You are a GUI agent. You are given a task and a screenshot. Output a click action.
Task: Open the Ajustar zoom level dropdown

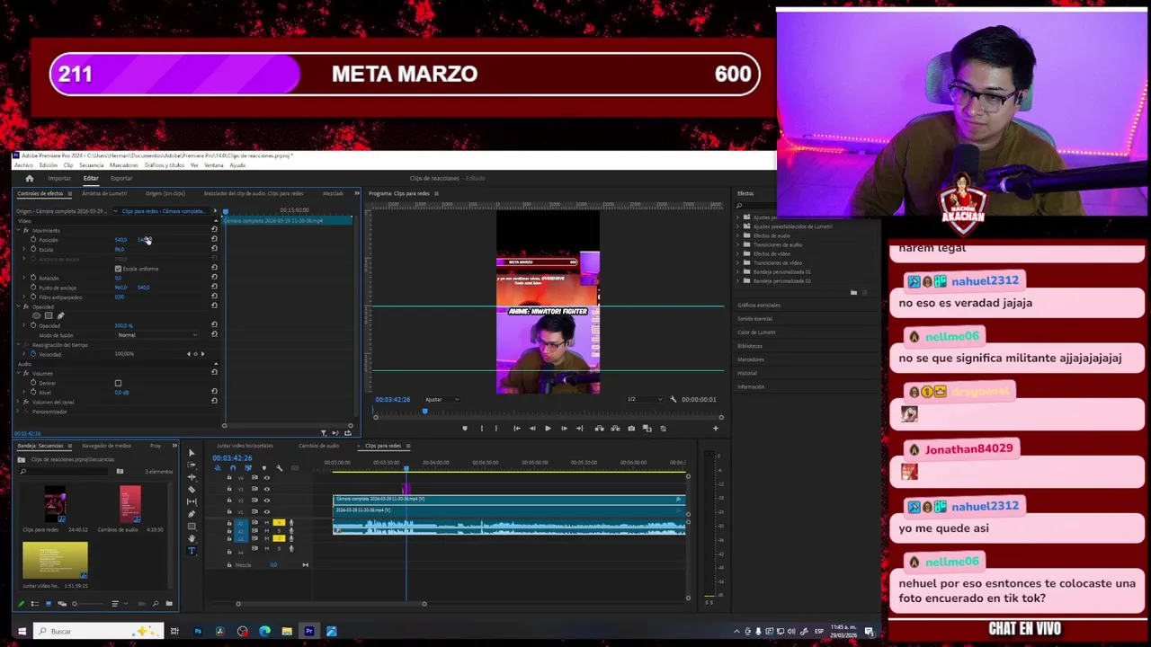click(x=442, y=399)
